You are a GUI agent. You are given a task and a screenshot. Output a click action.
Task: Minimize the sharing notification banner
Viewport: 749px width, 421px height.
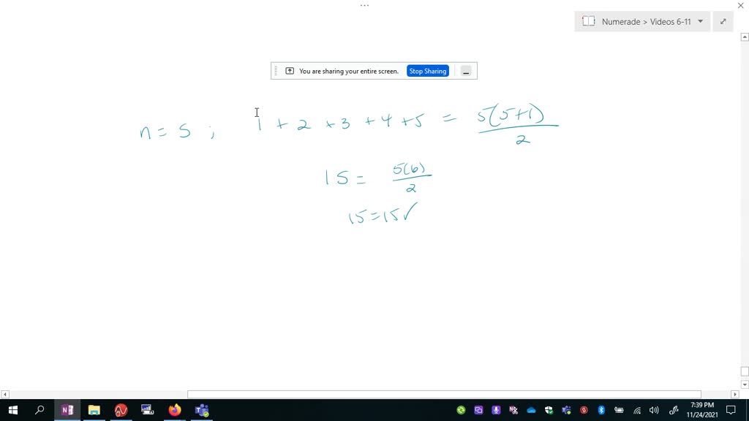pyautogui.click(x=465, y=71)
